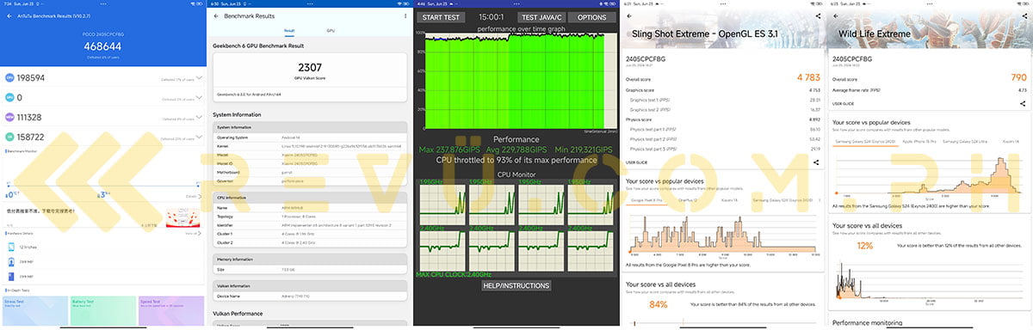
Task: Click the START TEST button
Action: pyautogui.click(x=442, y=17)
